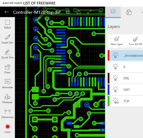This screenshot has width=143, height=138.
Task: Open the layout grid icon in header
Action: (68, 12)
